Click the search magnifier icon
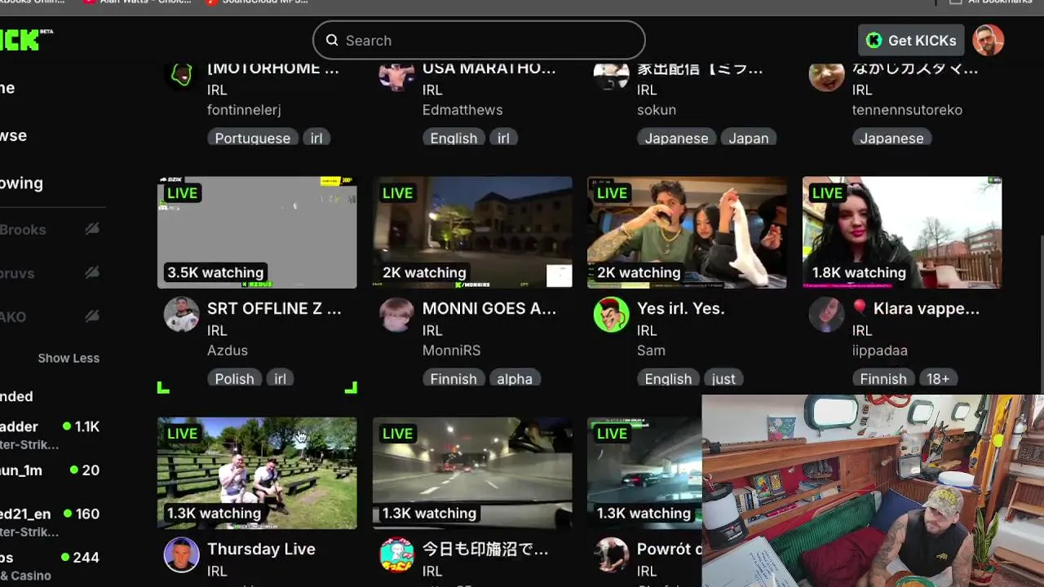This screenshot has height=587, width=1044. (x=332, y=40)
